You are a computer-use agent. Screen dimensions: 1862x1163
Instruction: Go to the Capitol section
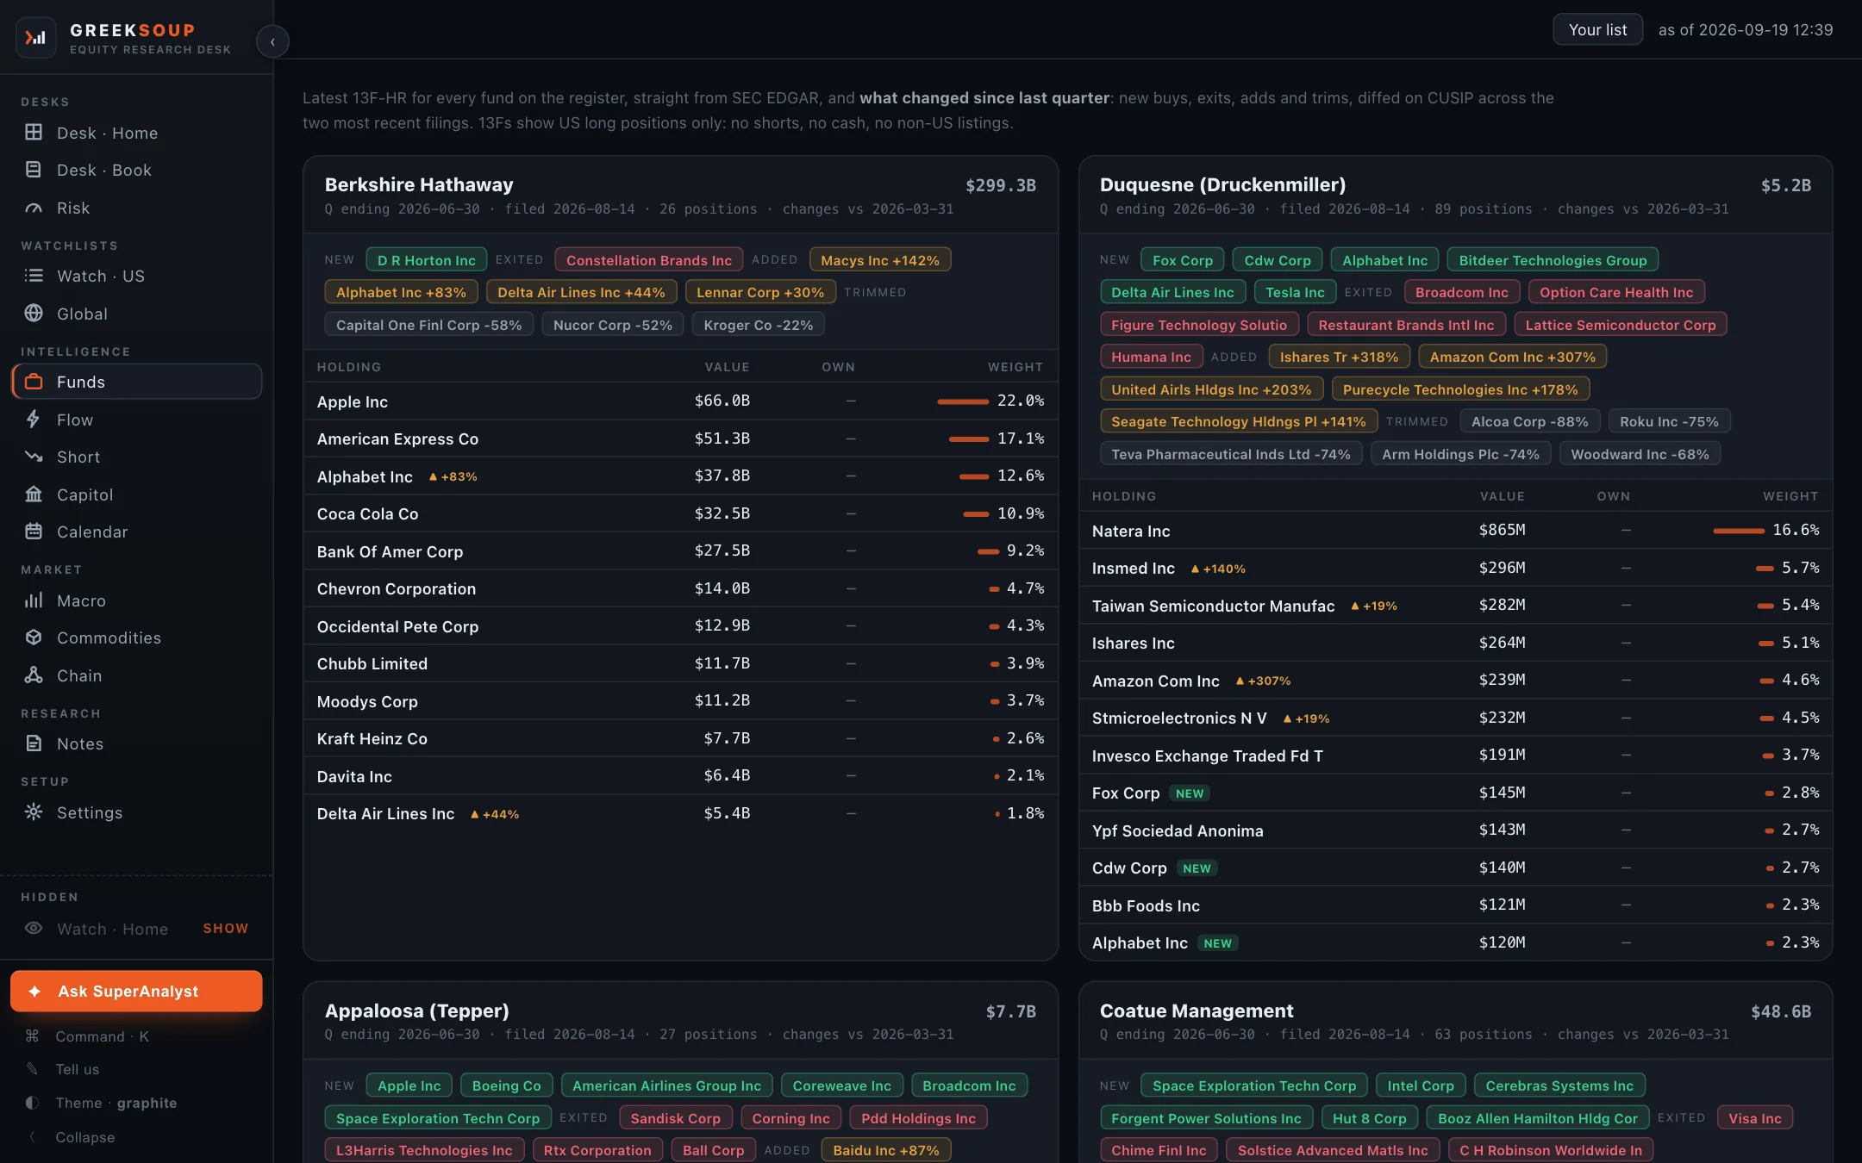pyautogui.click(x=136, y=494)
